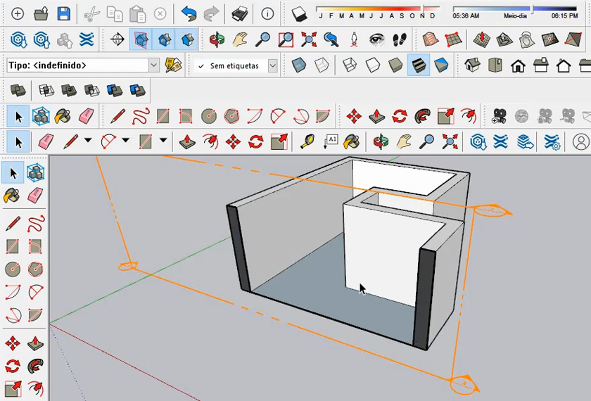The width and height of the screenshot is (591, 401).
Task: Activate the Walk tool footprints icon
Action: tap(400, 39)
